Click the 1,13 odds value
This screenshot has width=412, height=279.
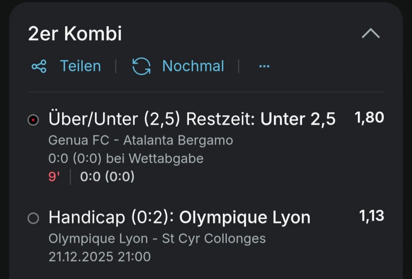pos(371,216)
